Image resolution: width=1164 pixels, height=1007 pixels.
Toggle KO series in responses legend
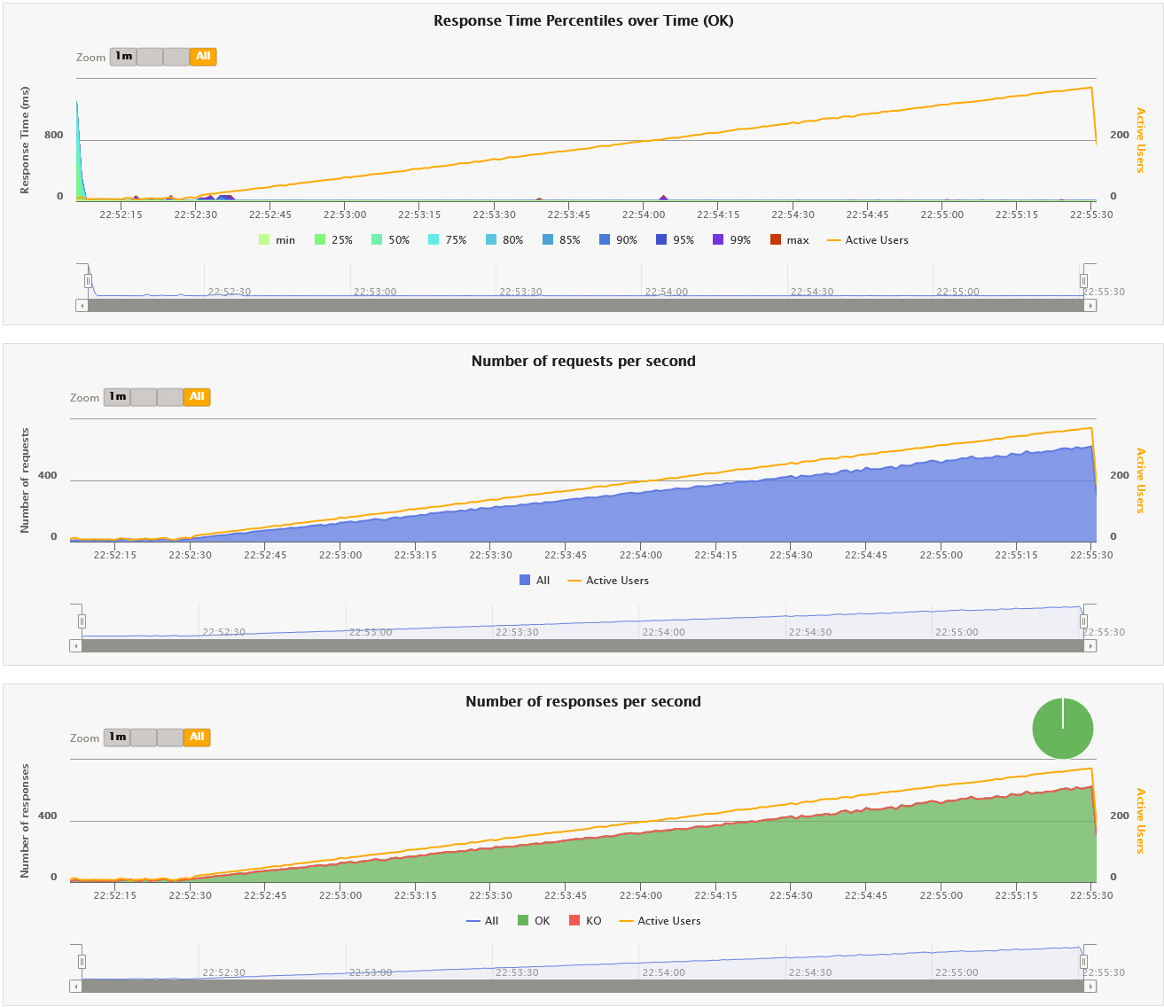(x=585, y=921)
